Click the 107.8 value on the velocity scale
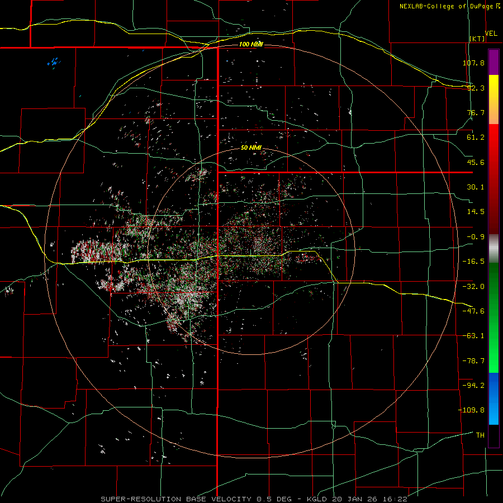The width and height of the screenshot is (503, 503). (x=473, y=63)
